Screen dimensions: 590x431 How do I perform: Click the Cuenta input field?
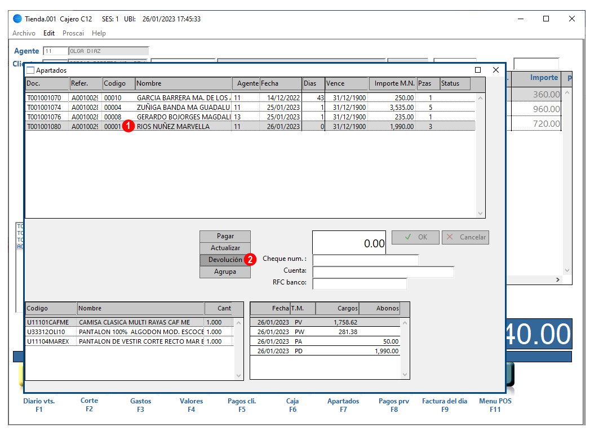click(383, 272)
